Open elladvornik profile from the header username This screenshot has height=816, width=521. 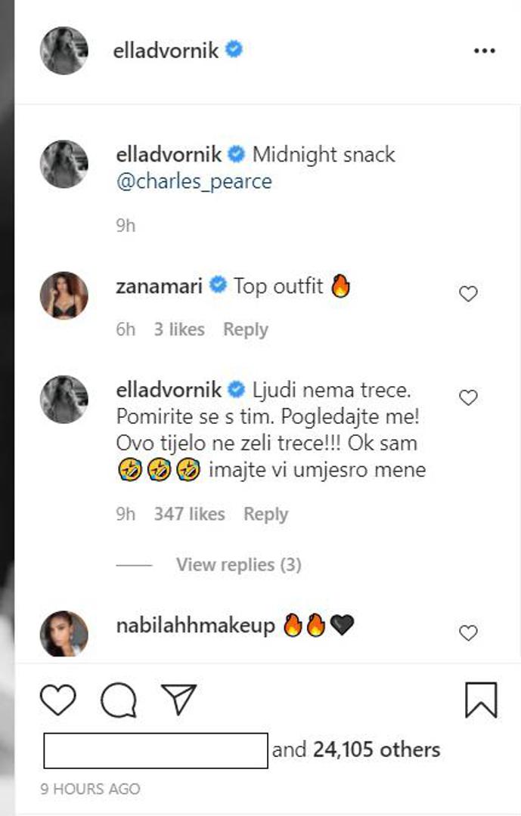tap(166, 51)
